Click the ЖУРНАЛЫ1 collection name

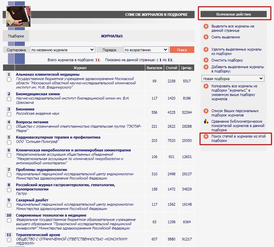click(x=112, y=36)
